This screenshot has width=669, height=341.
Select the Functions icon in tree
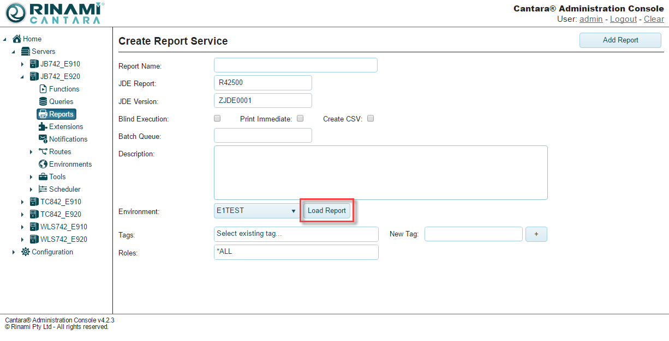click(x=43, y=89)
